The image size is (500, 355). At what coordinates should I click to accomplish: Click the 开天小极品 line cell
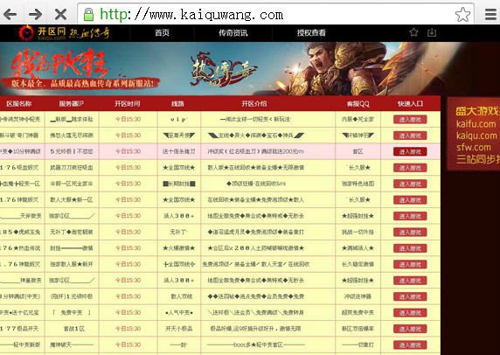179,329
